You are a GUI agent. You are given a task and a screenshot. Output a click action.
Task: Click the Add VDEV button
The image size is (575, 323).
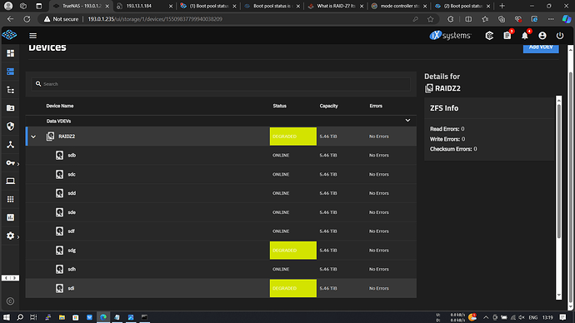[541, 47]
